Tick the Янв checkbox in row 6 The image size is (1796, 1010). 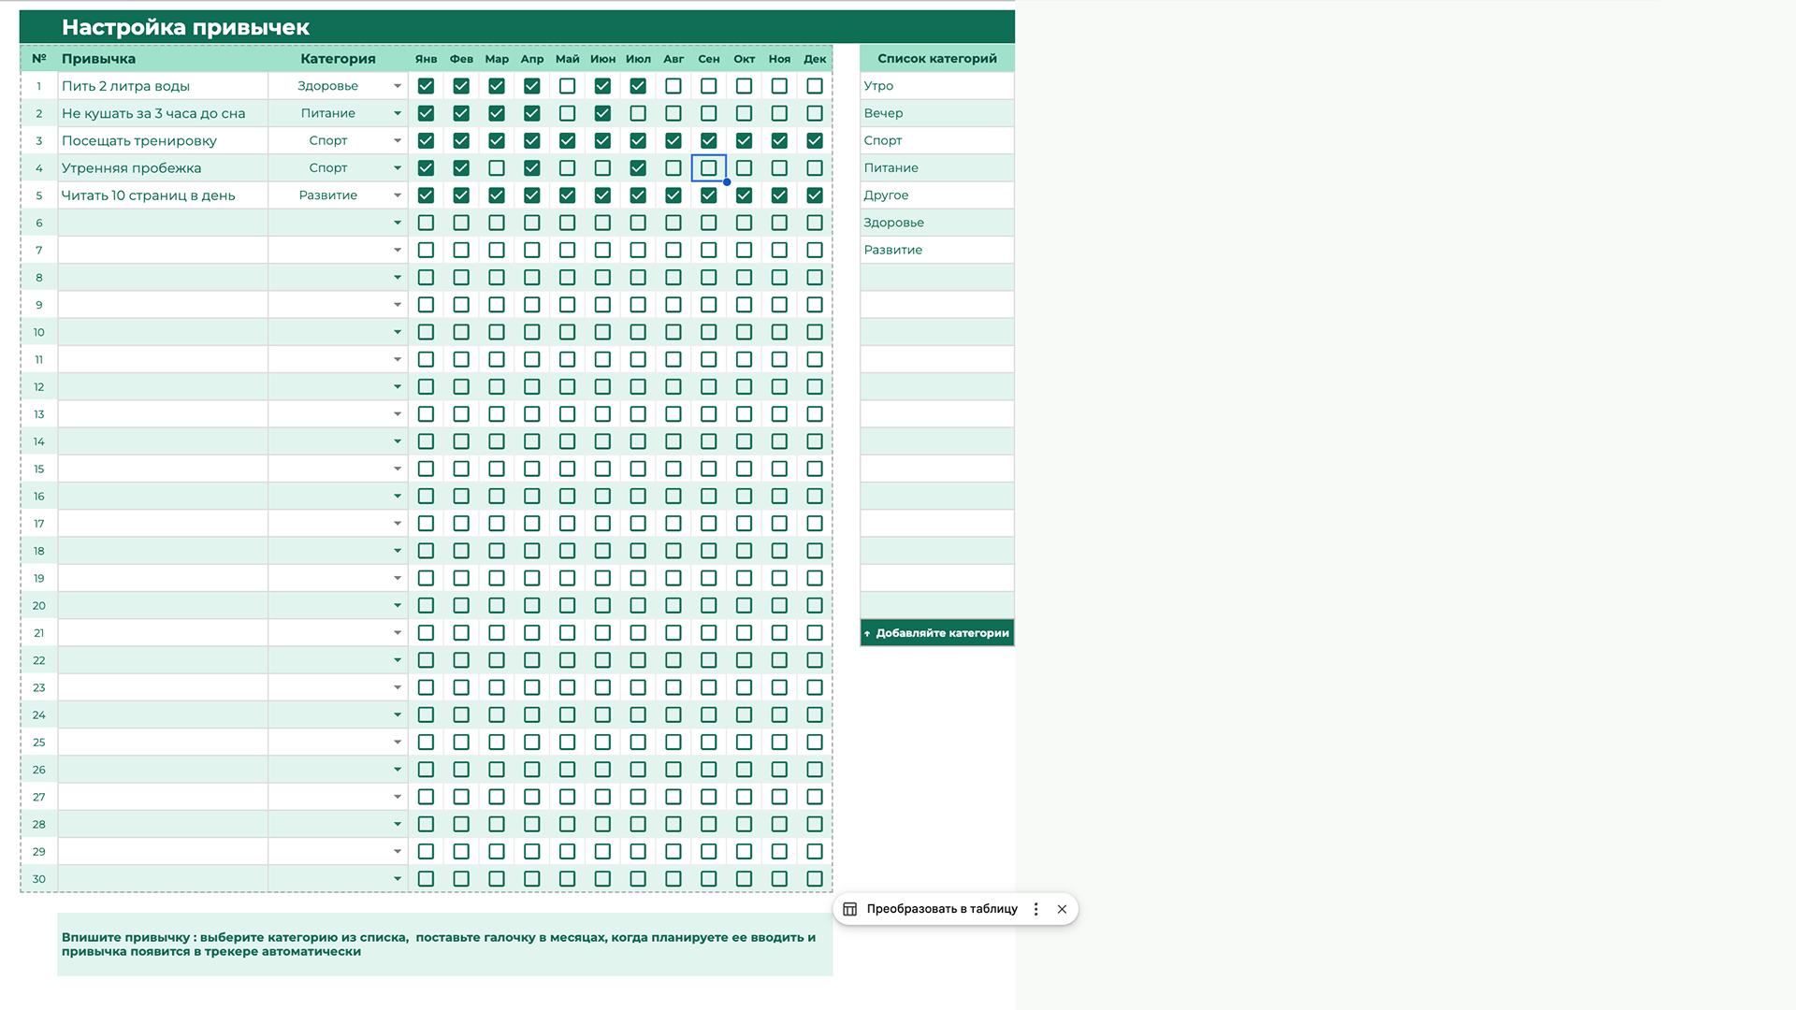[x=426, y=223]
